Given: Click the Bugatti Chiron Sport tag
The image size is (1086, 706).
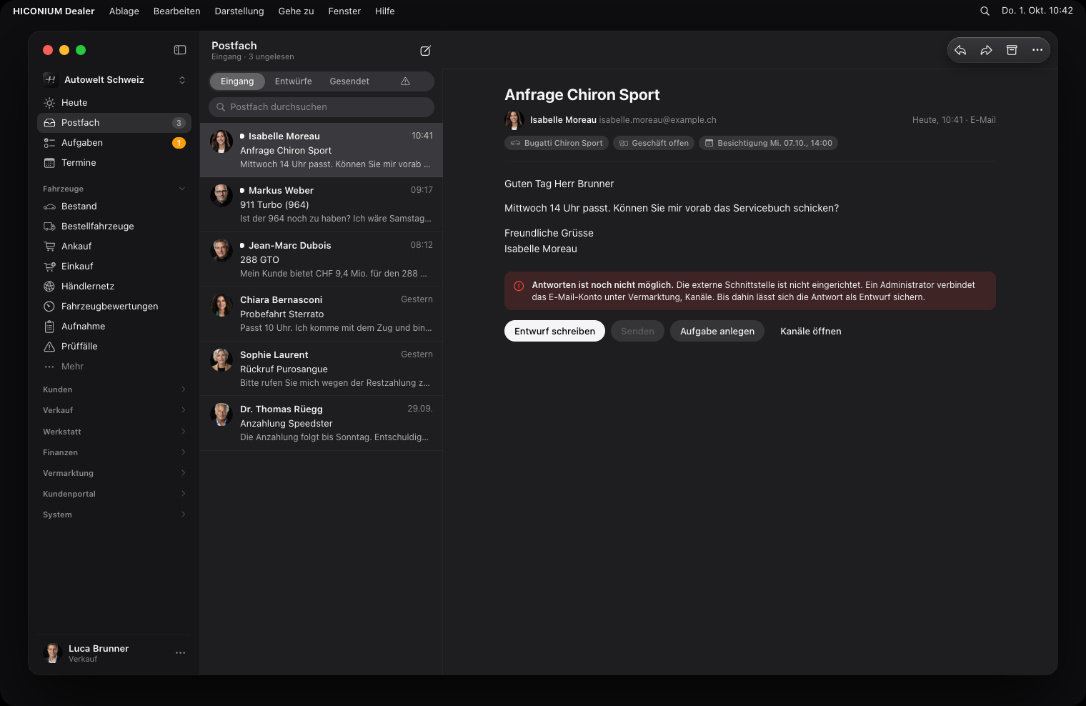Looking at the screenshot, I should click(x=557, y=143).
